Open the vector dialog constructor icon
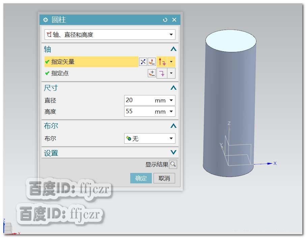The width and height of the screenshot is (306, 238). (152, 61)
